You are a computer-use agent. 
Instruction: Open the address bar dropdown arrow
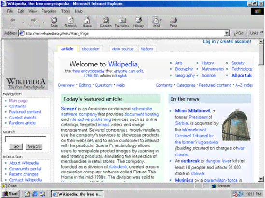227,33
